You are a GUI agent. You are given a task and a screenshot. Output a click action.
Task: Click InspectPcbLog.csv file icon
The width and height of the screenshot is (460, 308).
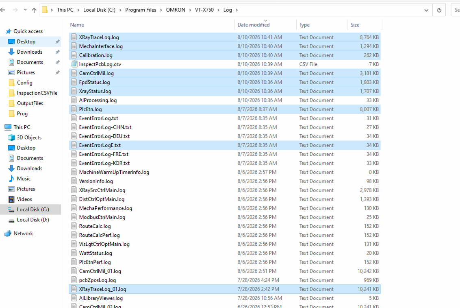tap(74, 64)
